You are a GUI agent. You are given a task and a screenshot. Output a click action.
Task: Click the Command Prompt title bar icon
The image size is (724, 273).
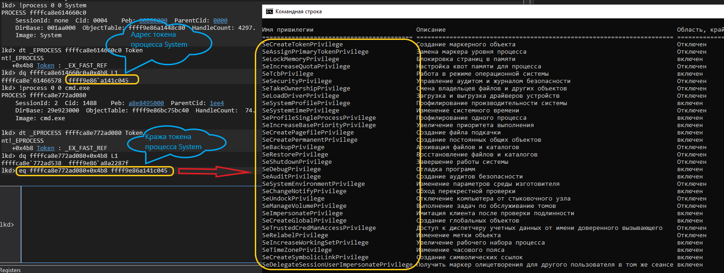[269, 11]
